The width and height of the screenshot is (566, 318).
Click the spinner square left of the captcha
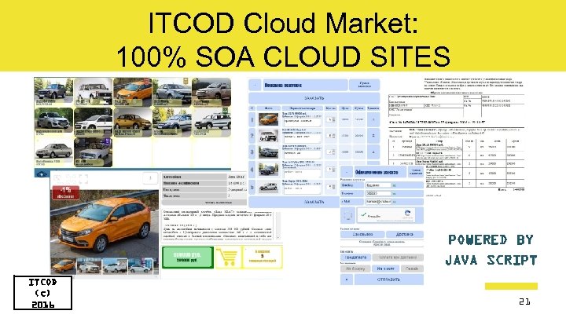(347, 215)
